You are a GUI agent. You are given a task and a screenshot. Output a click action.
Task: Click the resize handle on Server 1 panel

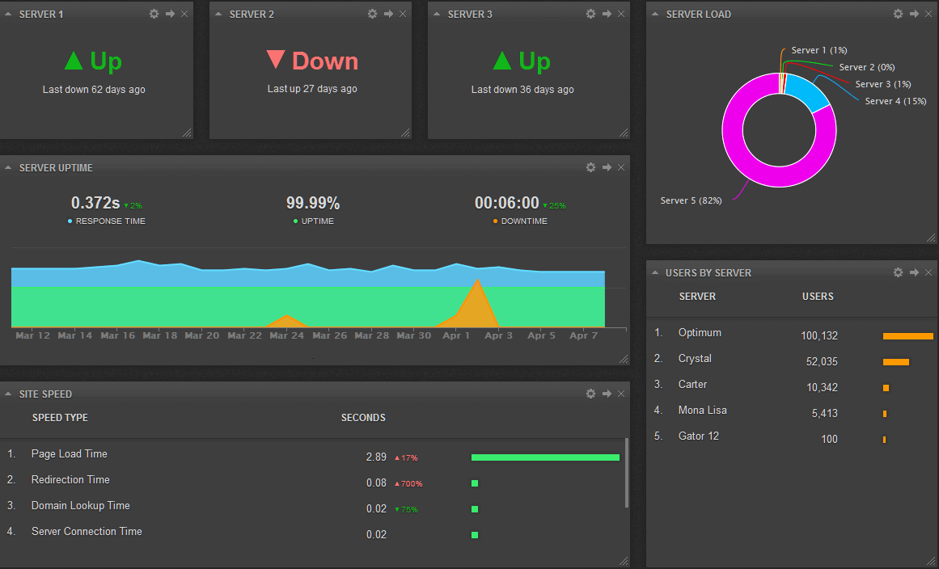point(188,133)
